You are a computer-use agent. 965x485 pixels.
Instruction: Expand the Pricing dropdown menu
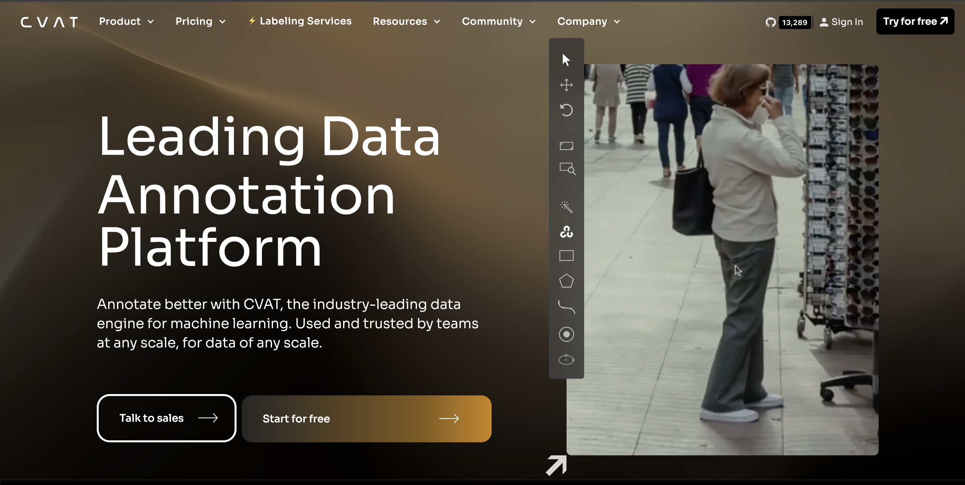pos(200,22)
